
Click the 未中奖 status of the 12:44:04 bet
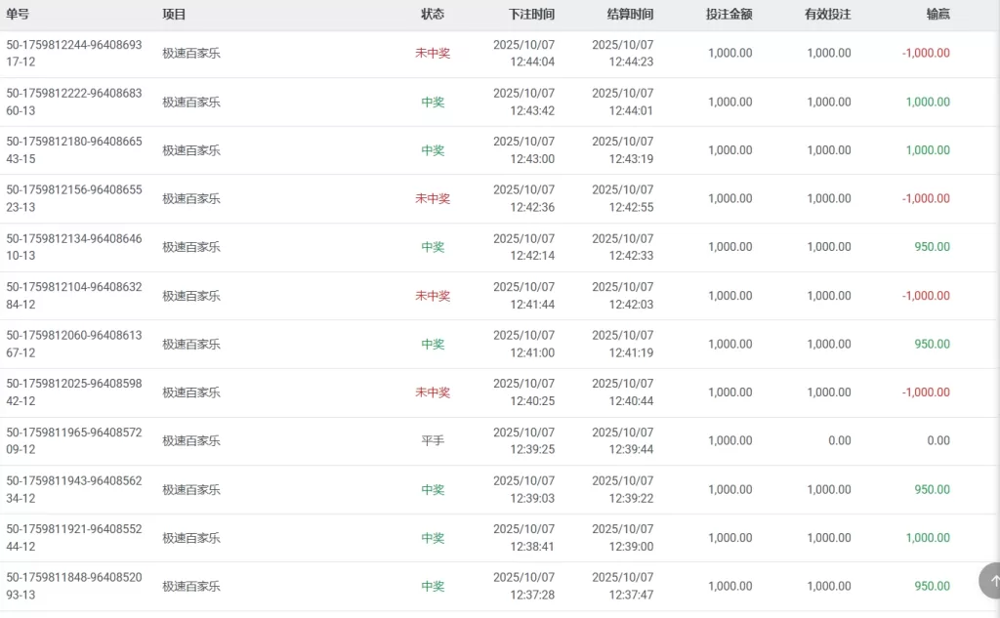pos(432,54)
